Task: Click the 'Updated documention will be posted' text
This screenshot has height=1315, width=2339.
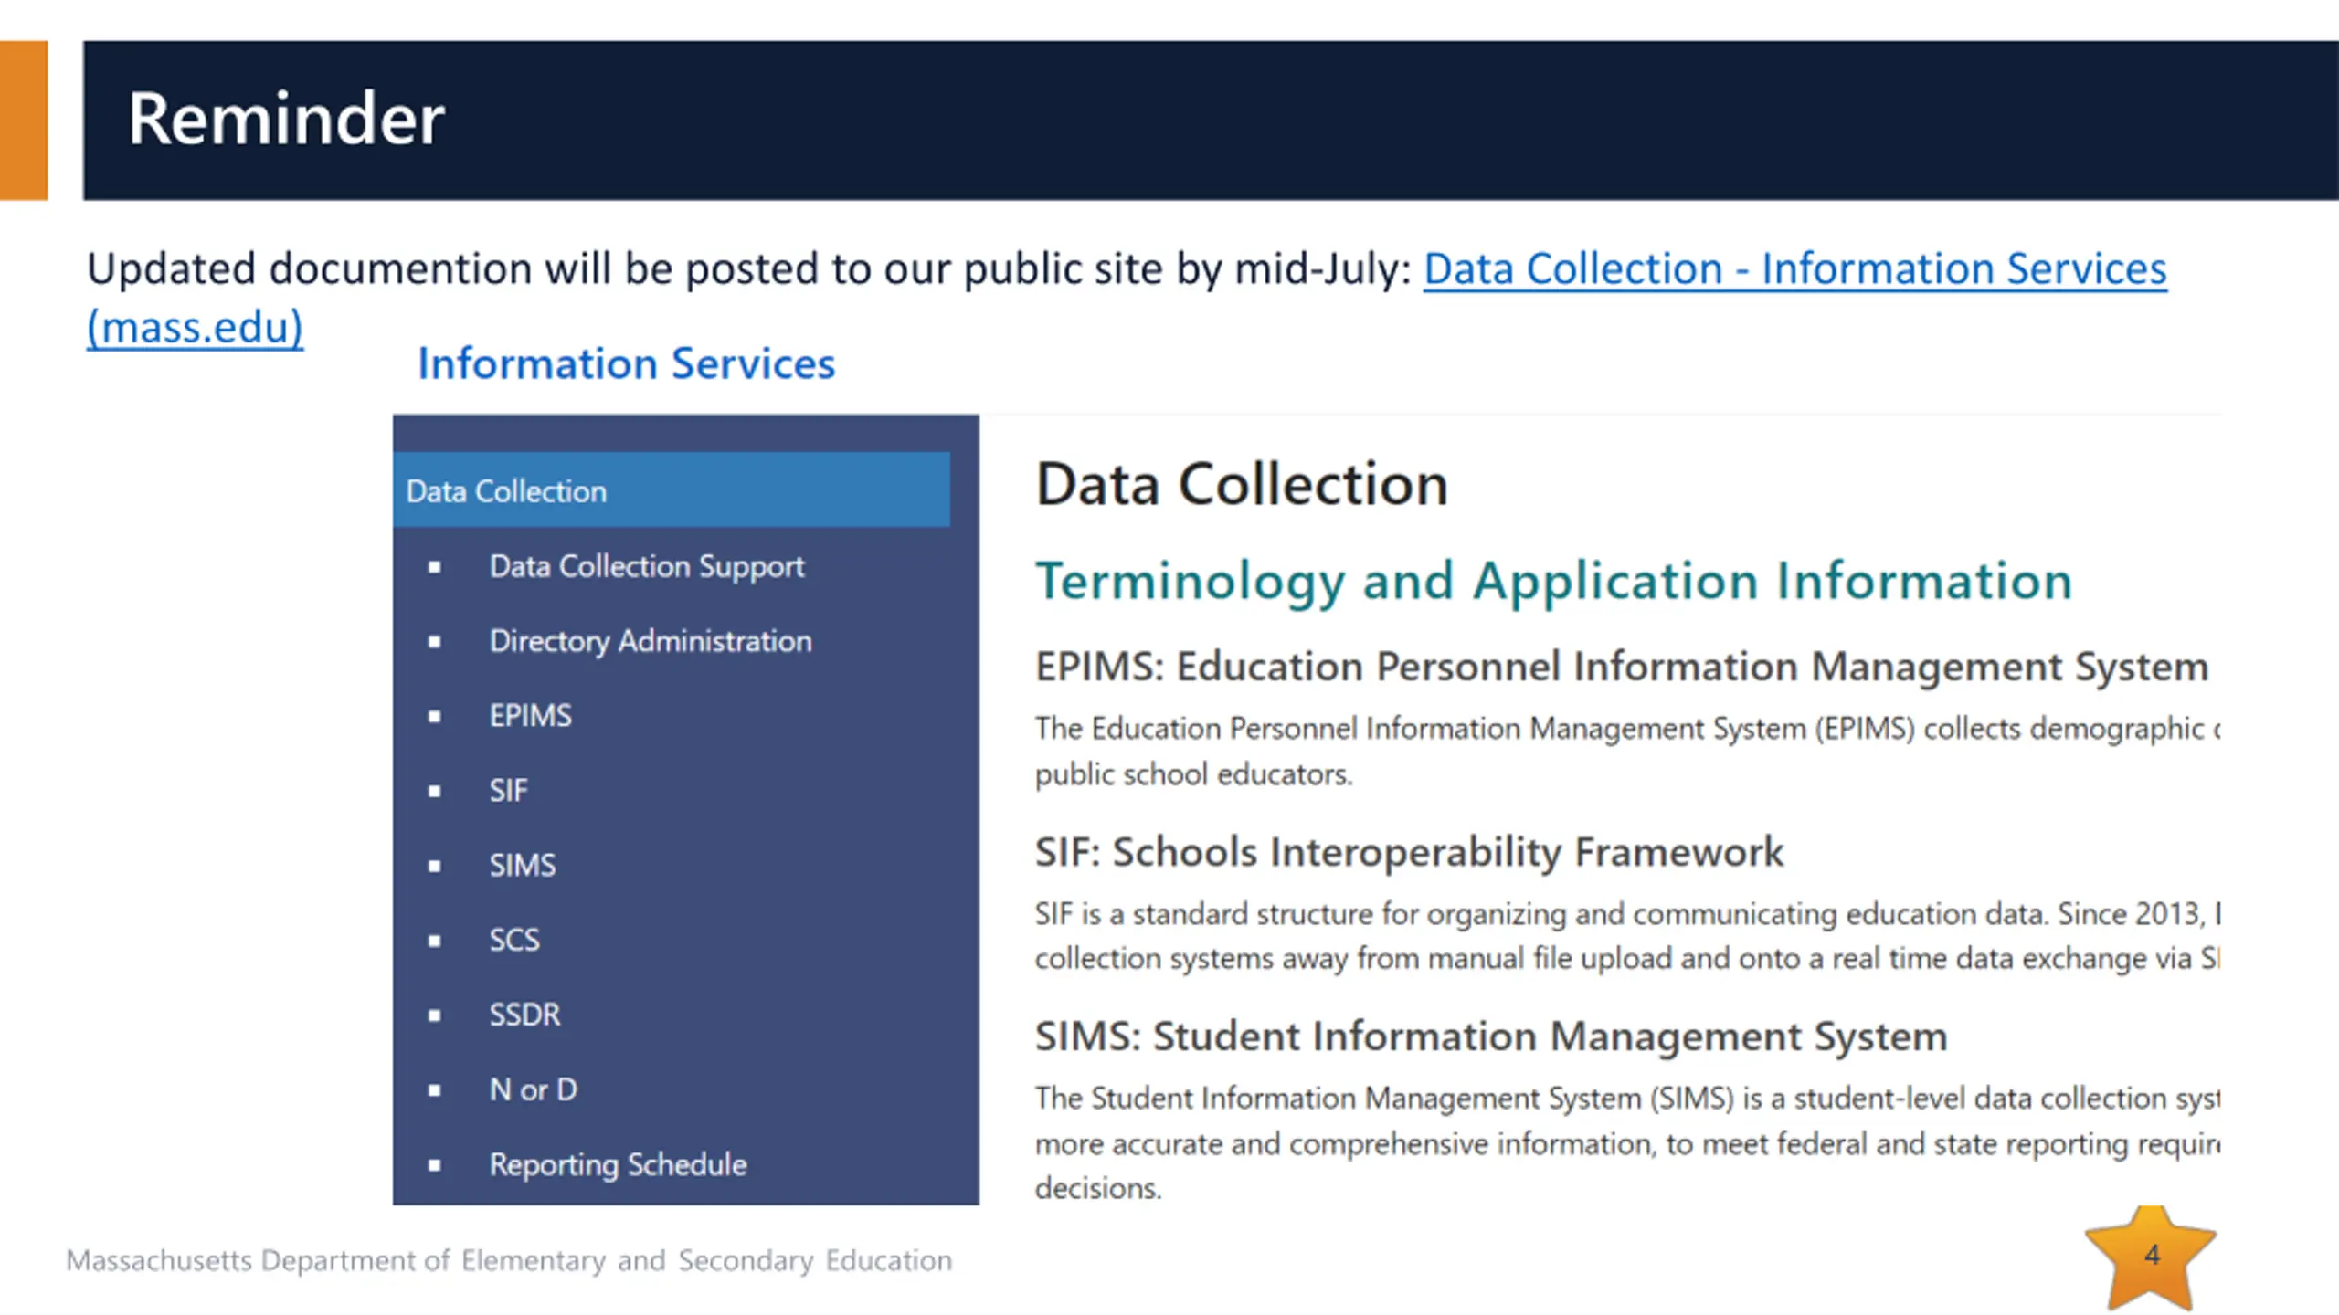Action: 749,269
